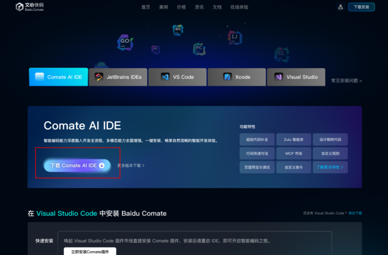Click the floating WebStorm WS icon
The width and height of the screenshot is (388, 255).
click(178, 30)
